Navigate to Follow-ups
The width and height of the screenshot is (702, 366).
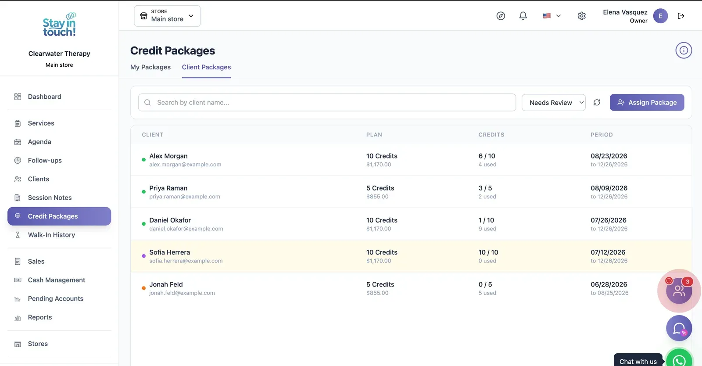pyautogui.click(x=59, y=160)
